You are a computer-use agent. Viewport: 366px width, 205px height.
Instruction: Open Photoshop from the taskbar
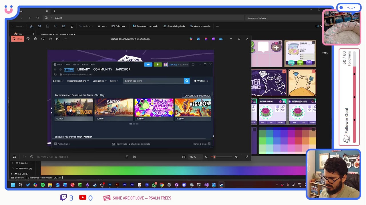pyautogui.click(x=110, y=185)
